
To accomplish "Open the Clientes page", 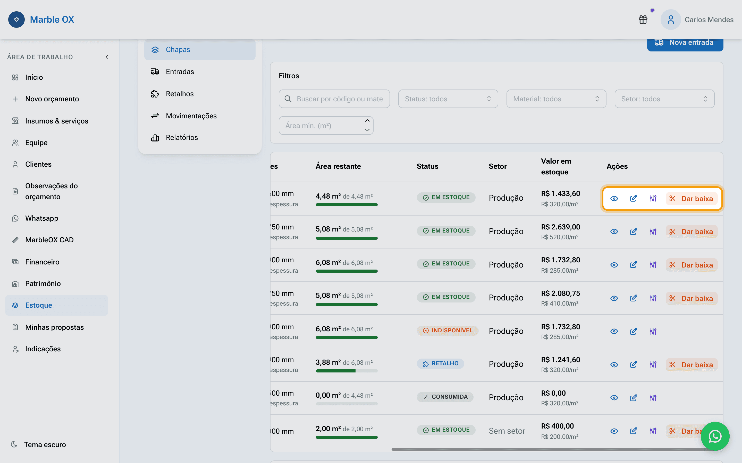I will (x=57, y=164).
